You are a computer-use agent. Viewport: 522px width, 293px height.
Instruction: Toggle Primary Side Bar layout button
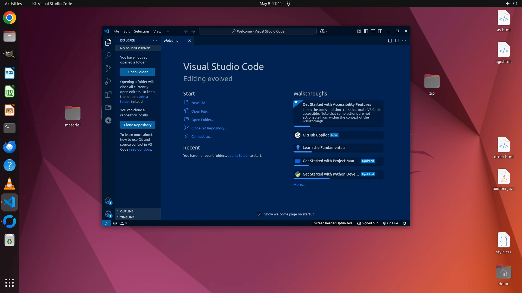click(x=366, y=31)
